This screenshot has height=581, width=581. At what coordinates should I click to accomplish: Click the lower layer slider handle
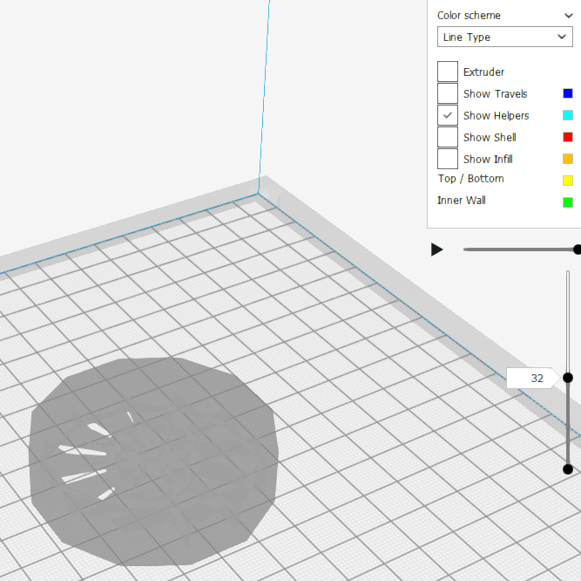click(568, 469)
